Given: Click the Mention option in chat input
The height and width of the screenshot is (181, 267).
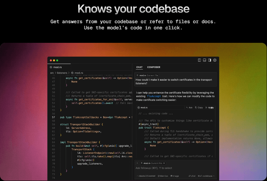Looking at the screenshot, I should coord(163,176).
